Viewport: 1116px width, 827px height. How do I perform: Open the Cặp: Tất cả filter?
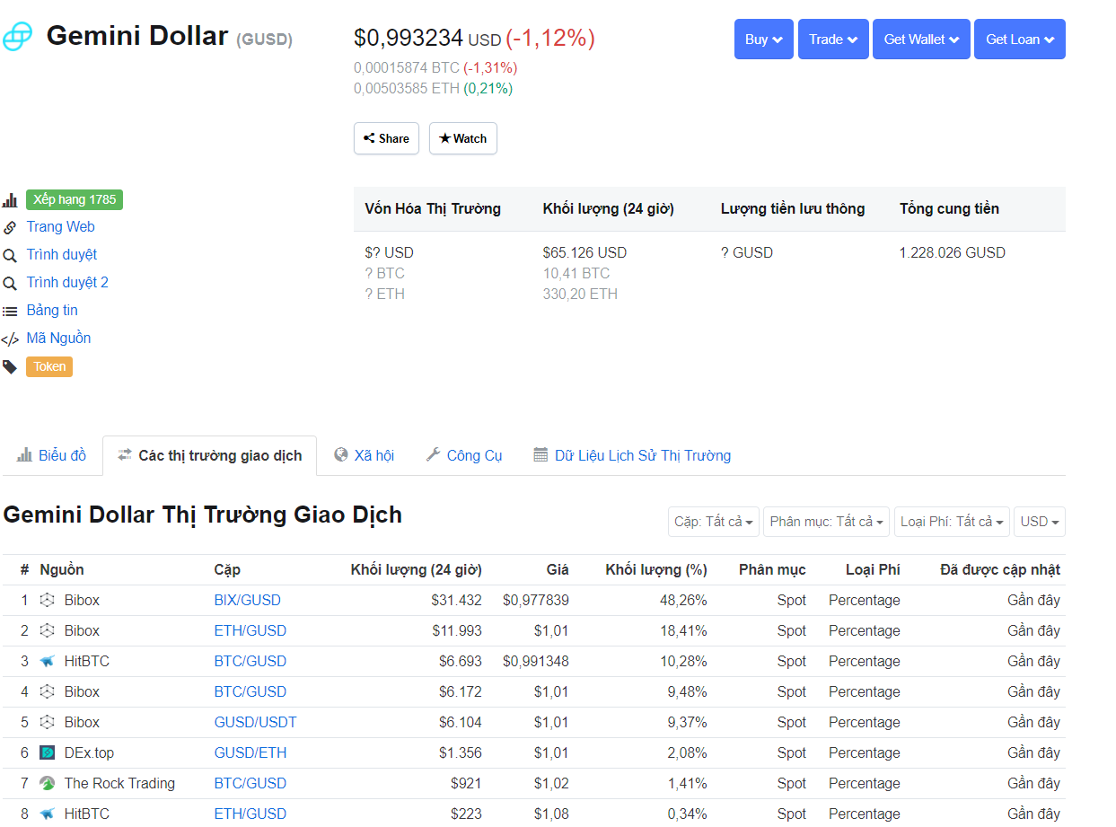pos(714,522)
